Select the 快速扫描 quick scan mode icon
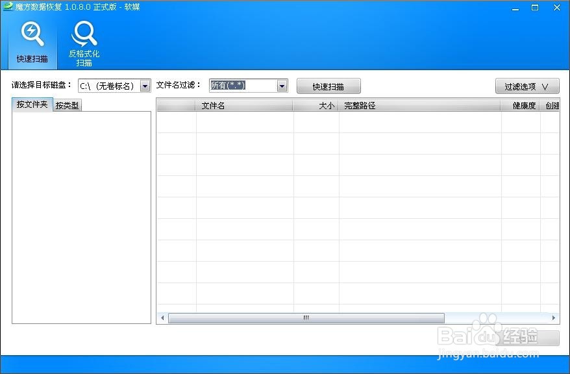This screenshot has width=570, height=374. (32, 43)
